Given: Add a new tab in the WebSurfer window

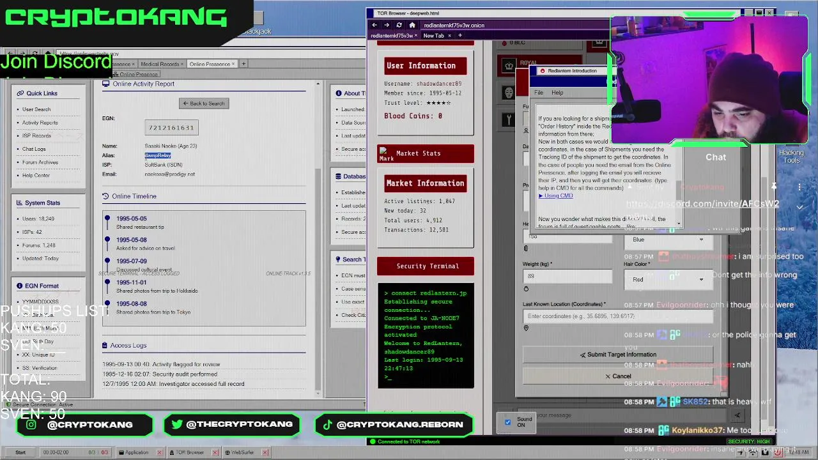Looking at the screenshot, I should tap(243, 64).
